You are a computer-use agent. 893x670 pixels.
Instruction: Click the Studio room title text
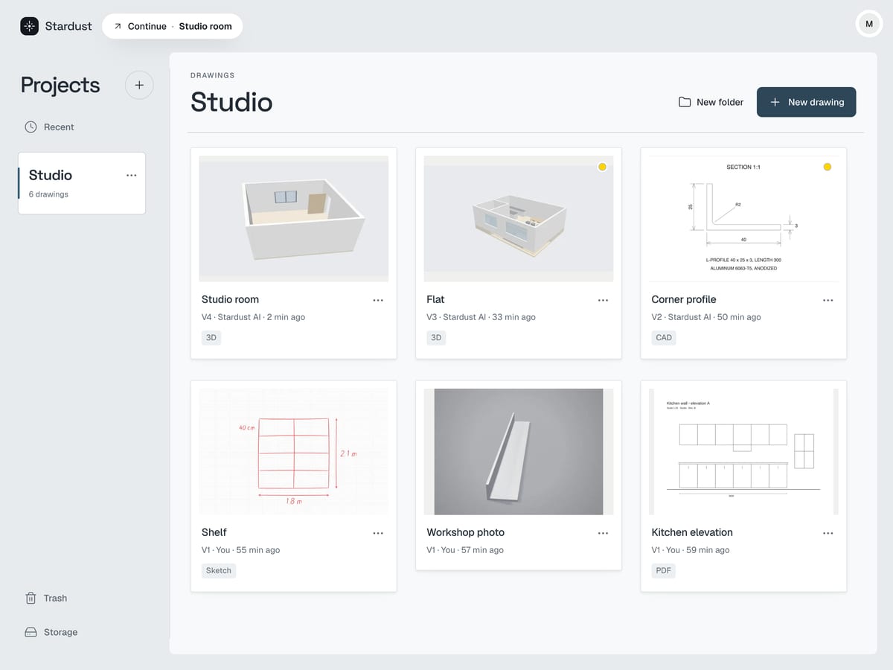[230, 299]
